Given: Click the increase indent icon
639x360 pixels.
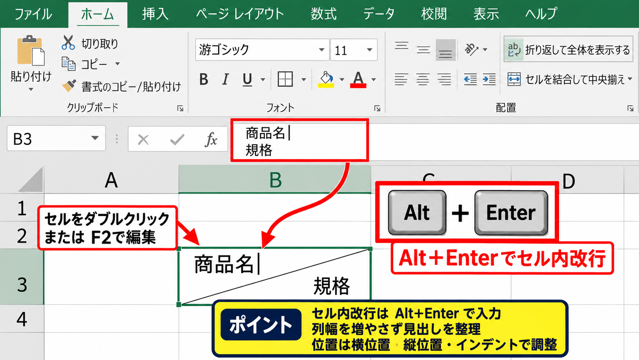Looking at the screenshot, I should tap(489, 80).
